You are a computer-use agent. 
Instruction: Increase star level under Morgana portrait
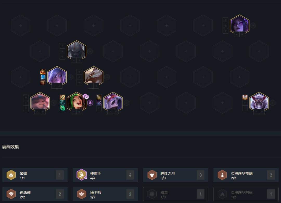click(x=242, y=34)
